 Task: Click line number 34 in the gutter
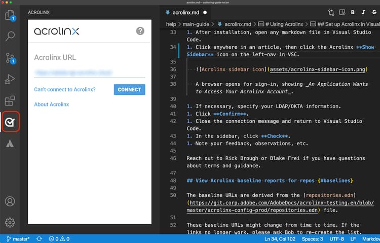click(173, 47)
